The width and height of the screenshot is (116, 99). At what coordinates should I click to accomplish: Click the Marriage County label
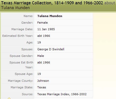click(x=21, y=81)
